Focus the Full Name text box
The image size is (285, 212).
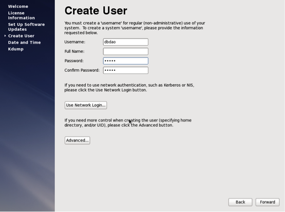[126, 51]
